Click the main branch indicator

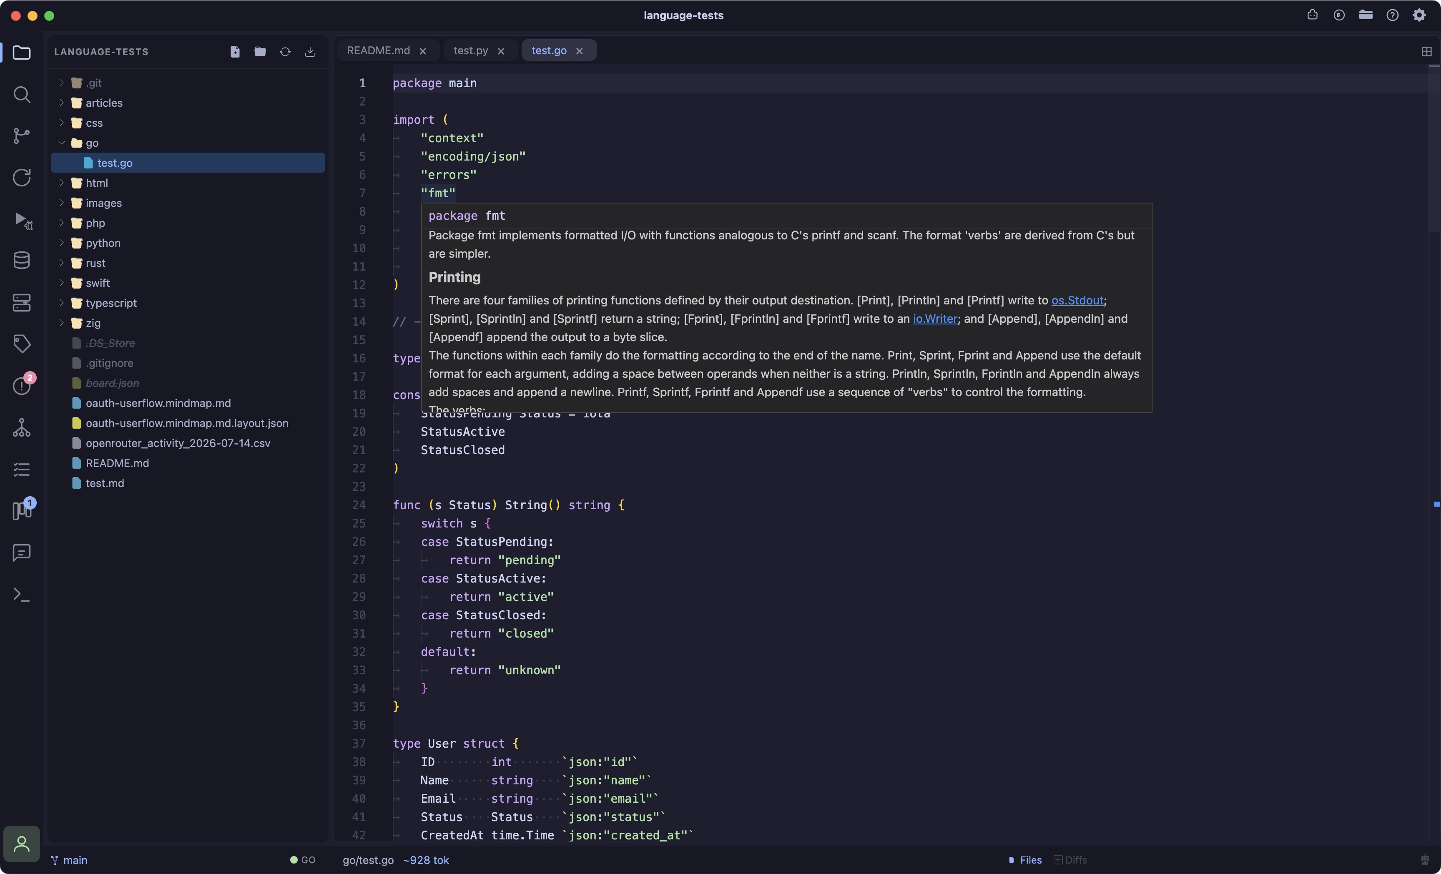point(69,860)
